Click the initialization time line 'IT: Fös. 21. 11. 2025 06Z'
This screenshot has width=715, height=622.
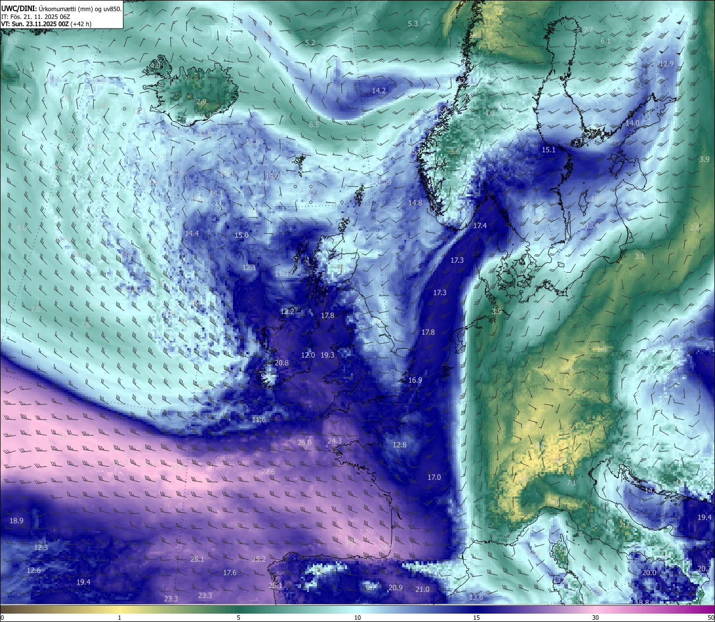click(35, 17)
